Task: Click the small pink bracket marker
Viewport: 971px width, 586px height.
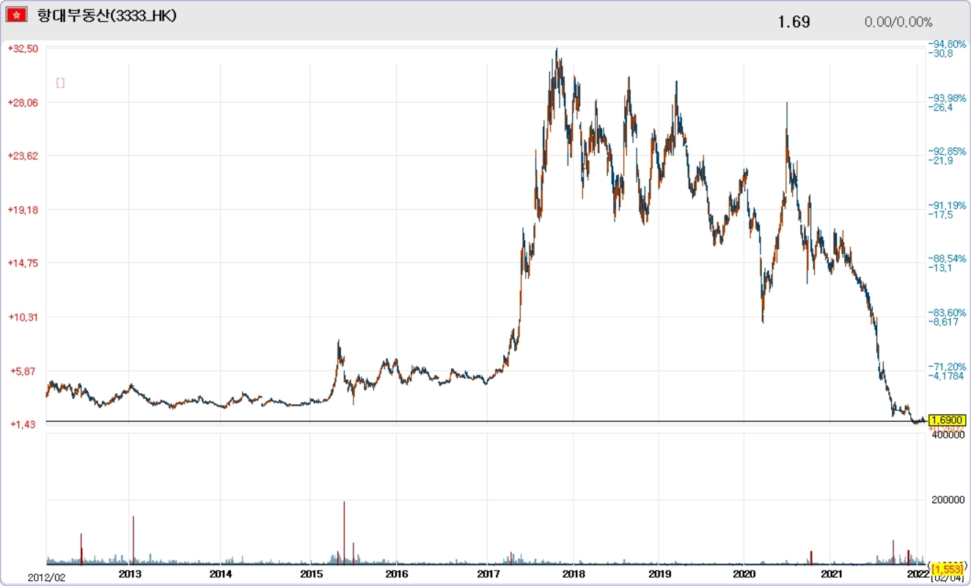Action: (60, 83)
